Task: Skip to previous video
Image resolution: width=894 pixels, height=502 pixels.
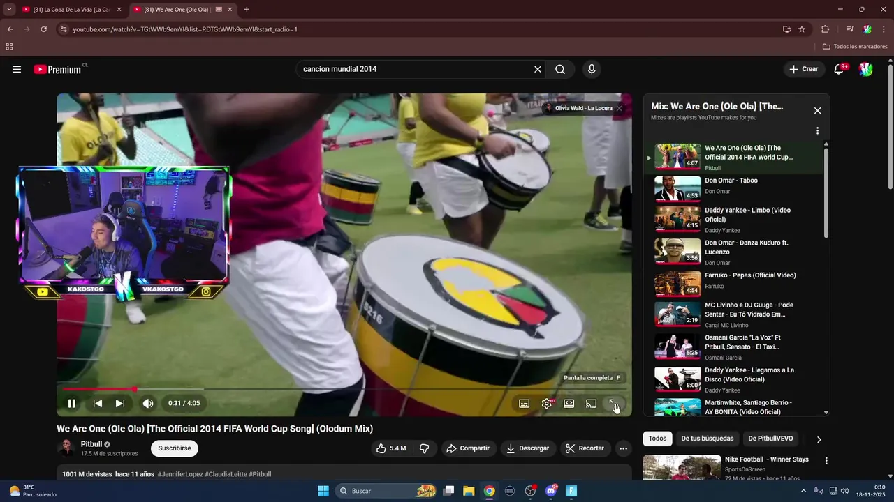Action: [98, 403]
